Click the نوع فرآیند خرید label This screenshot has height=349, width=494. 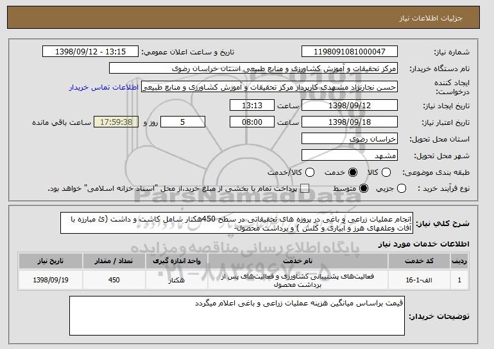point(443,188)
